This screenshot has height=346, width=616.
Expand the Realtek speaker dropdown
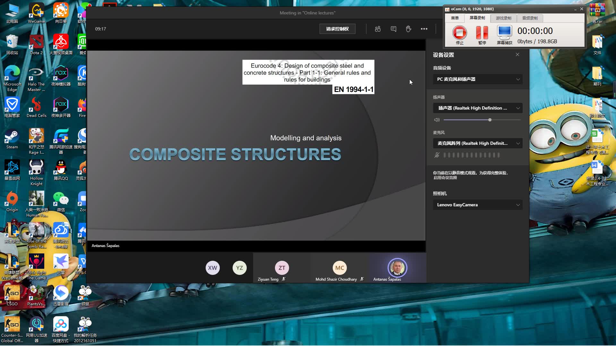coord(477,108)
